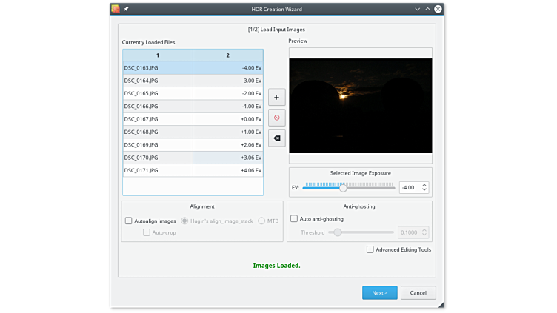Screen dimensions: 557x313
Task: Click the EV value input field
Action: coord(410,188)
